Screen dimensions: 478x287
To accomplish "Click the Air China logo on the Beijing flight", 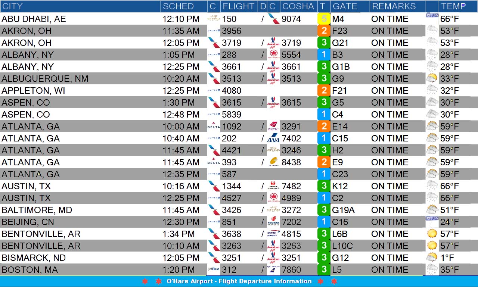I will pos(273,222).
